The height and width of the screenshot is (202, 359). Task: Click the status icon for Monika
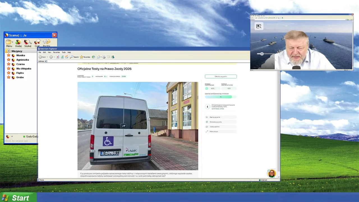[13, 56]
